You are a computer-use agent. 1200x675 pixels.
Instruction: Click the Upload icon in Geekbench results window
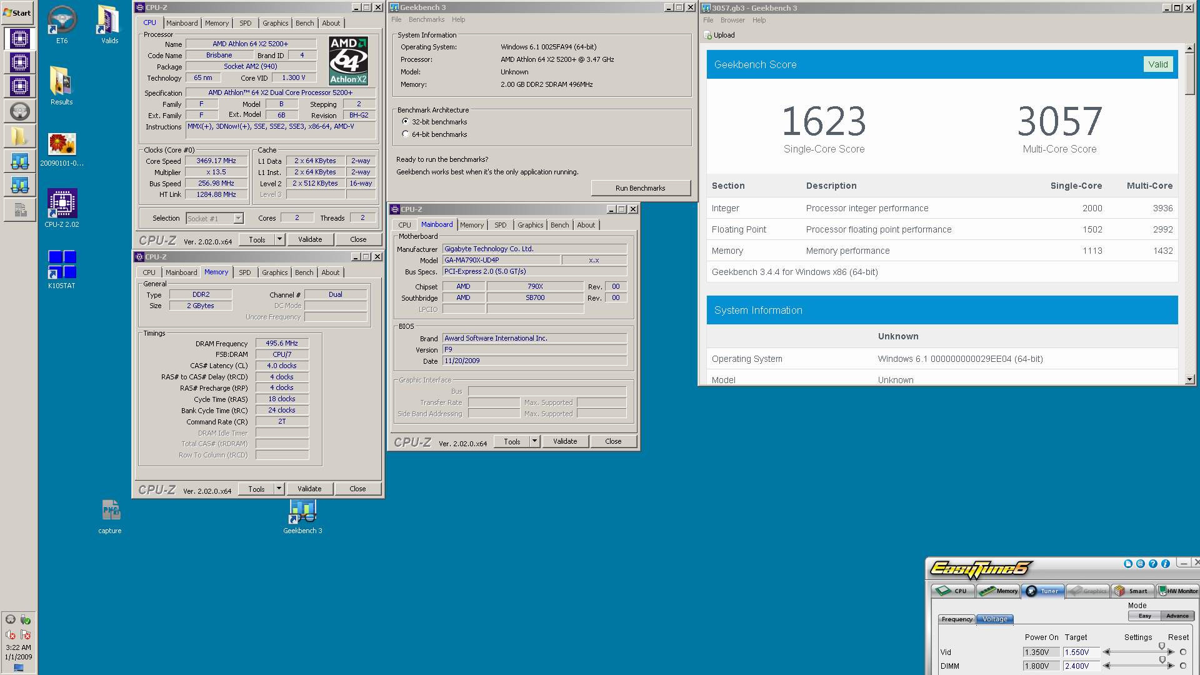click(x=708, y=36)
